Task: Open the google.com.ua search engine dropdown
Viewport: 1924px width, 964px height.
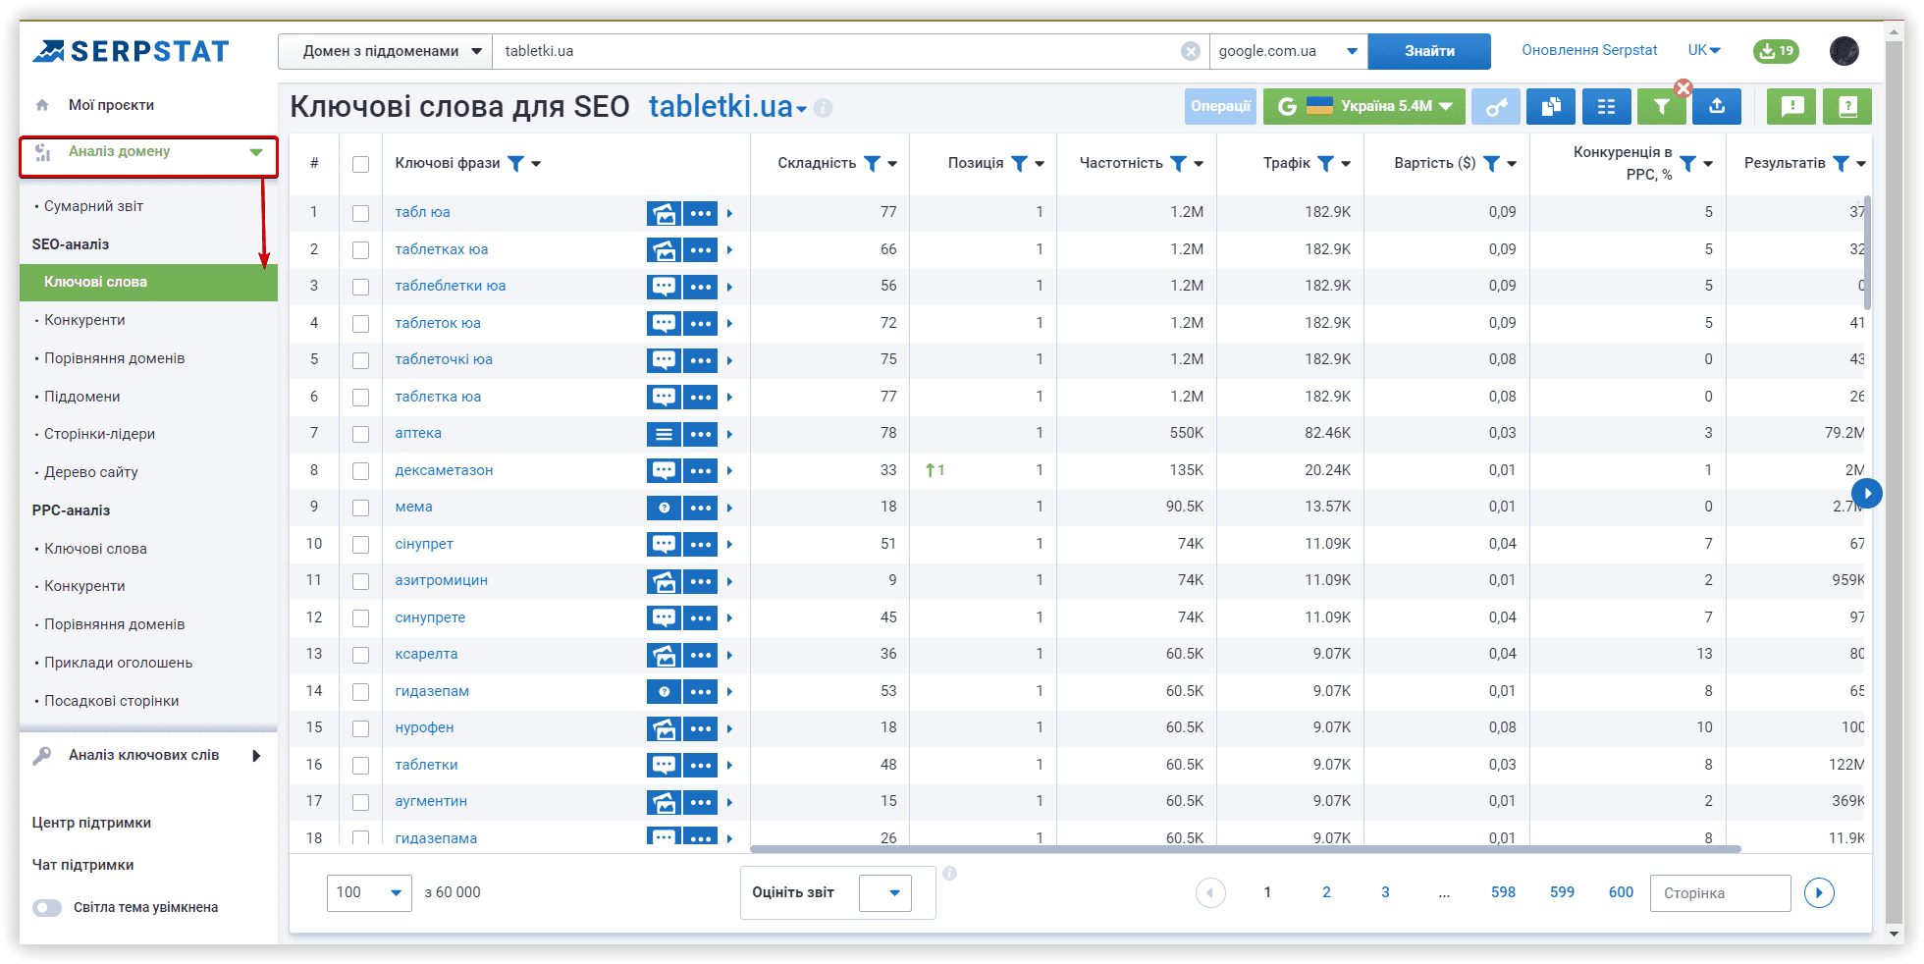Action: tap(1288, 51)
